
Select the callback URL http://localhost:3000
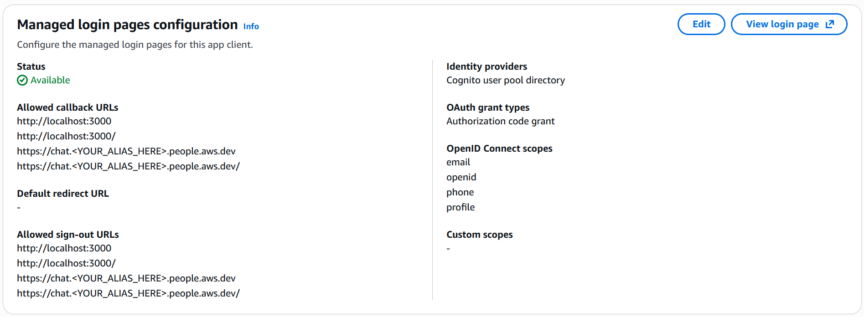[64, 121]
